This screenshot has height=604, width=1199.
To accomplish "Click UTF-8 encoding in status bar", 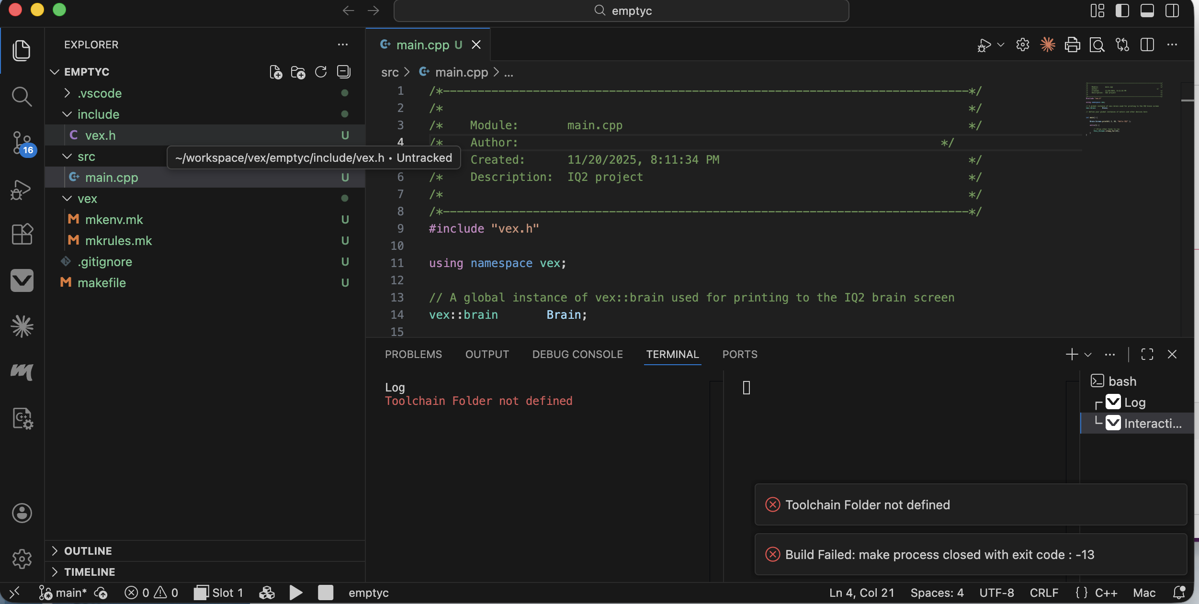I will tap(996, 593).
